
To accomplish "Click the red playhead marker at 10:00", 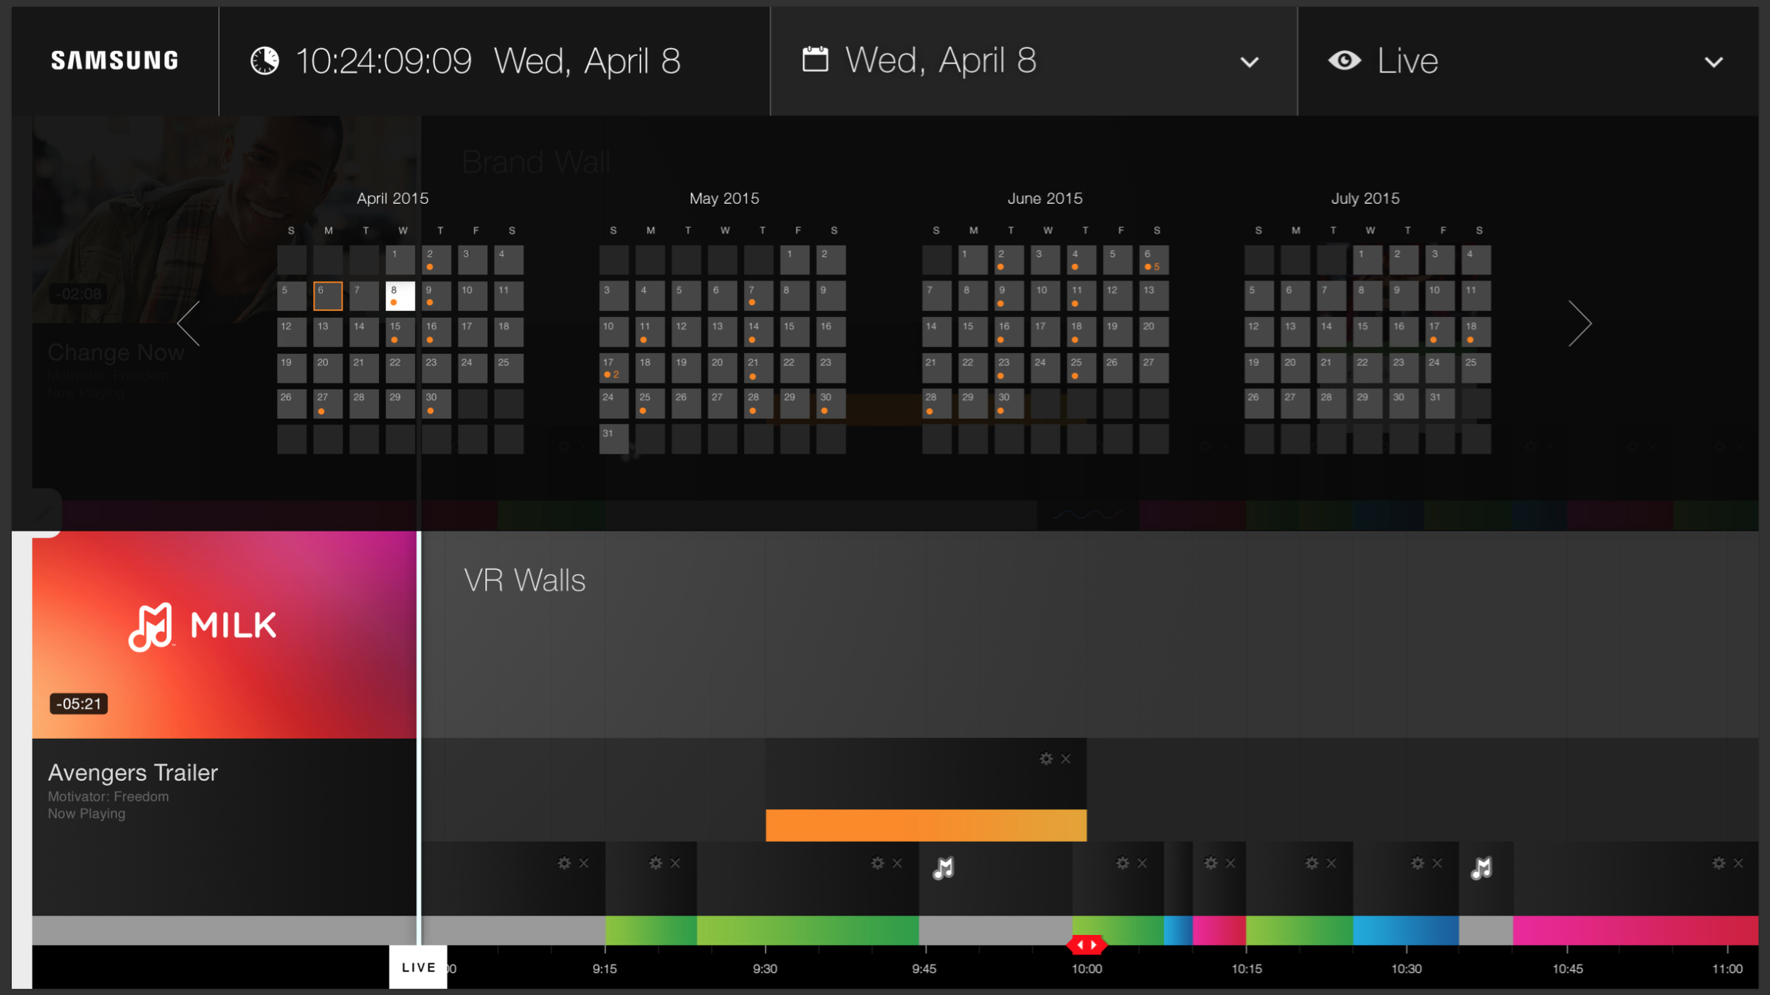I will click(x=1086, y=945).
